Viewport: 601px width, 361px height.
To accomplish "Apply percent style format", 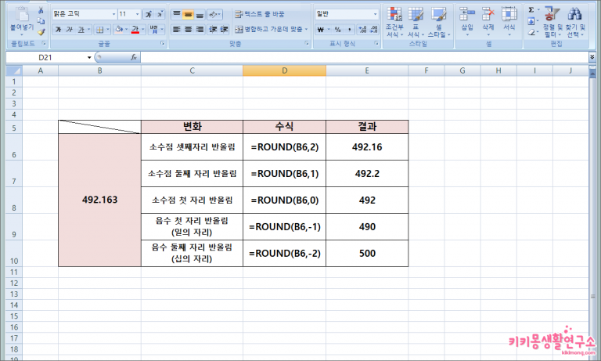I will click(338, 30).
